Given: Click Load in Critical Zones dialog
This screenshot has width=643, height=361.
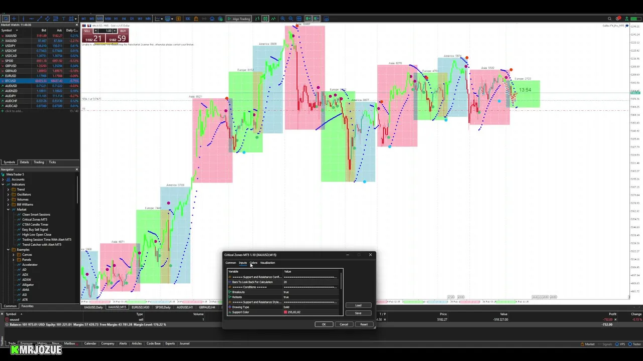Looking at the screenshot, I should pos(358,306).
